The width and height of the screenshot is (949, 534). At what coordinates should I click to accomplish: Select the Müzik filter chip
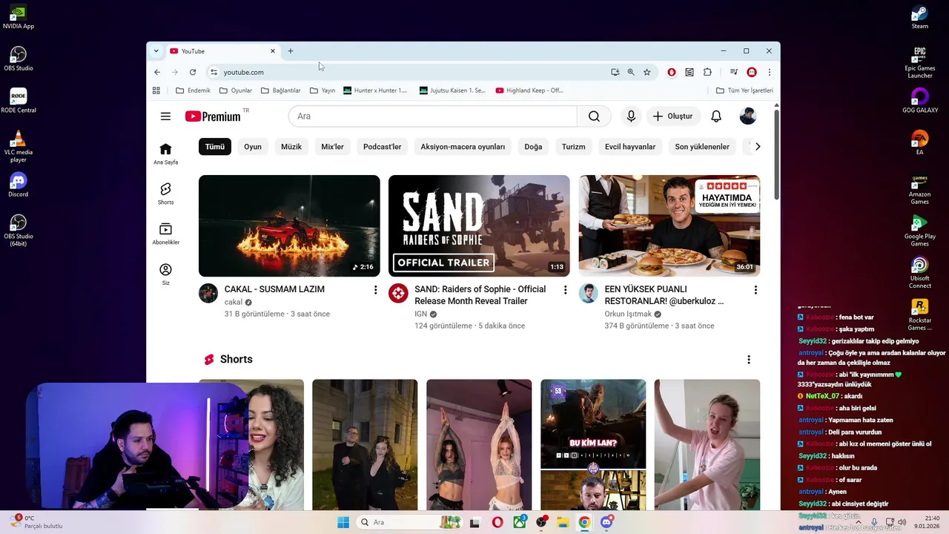(x=291, y=147)
